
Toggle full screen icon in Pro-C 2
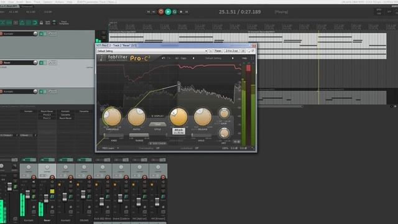pyautogui.click(x=252, y=58)
